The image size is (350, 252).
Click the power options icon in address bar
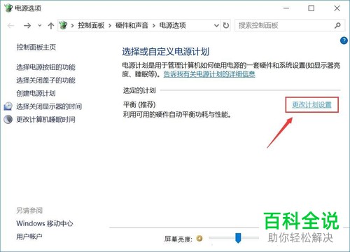coord(63,25)
